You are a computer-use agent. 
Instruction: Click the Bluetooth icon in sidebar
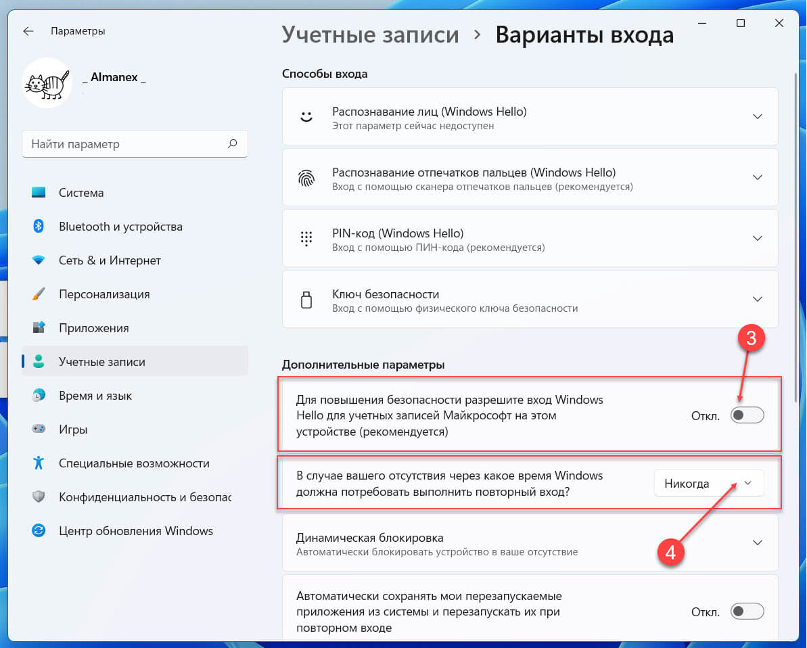tap(39, 226)
